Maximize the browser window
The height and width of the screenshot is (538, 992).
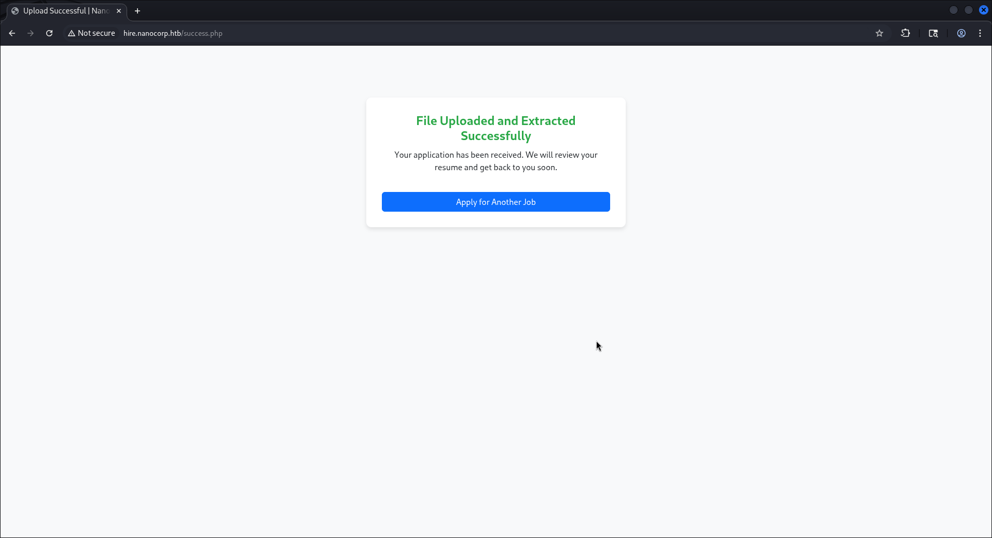coord(969,10)
